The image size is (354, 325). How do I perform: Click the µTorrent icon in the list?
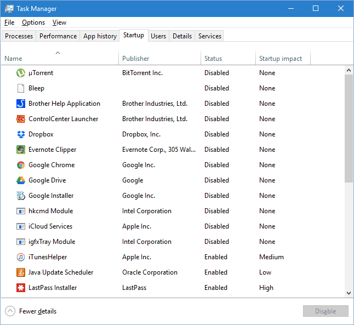pyautogui.click(x=21, y=73)
